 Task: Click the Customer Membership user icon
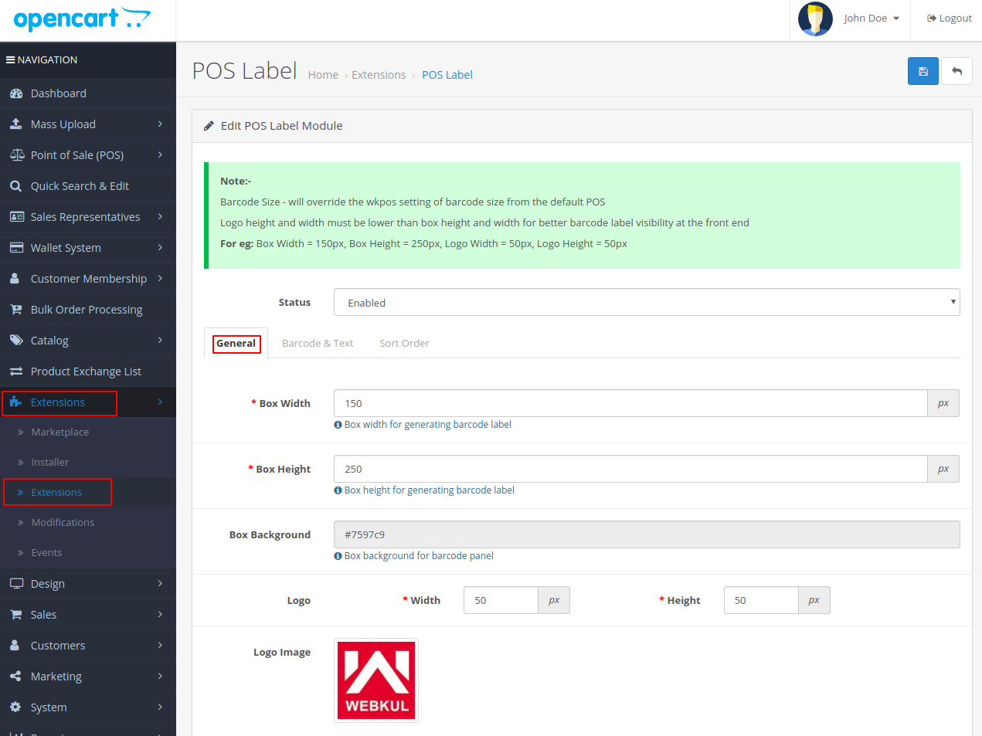coord(15,278)
